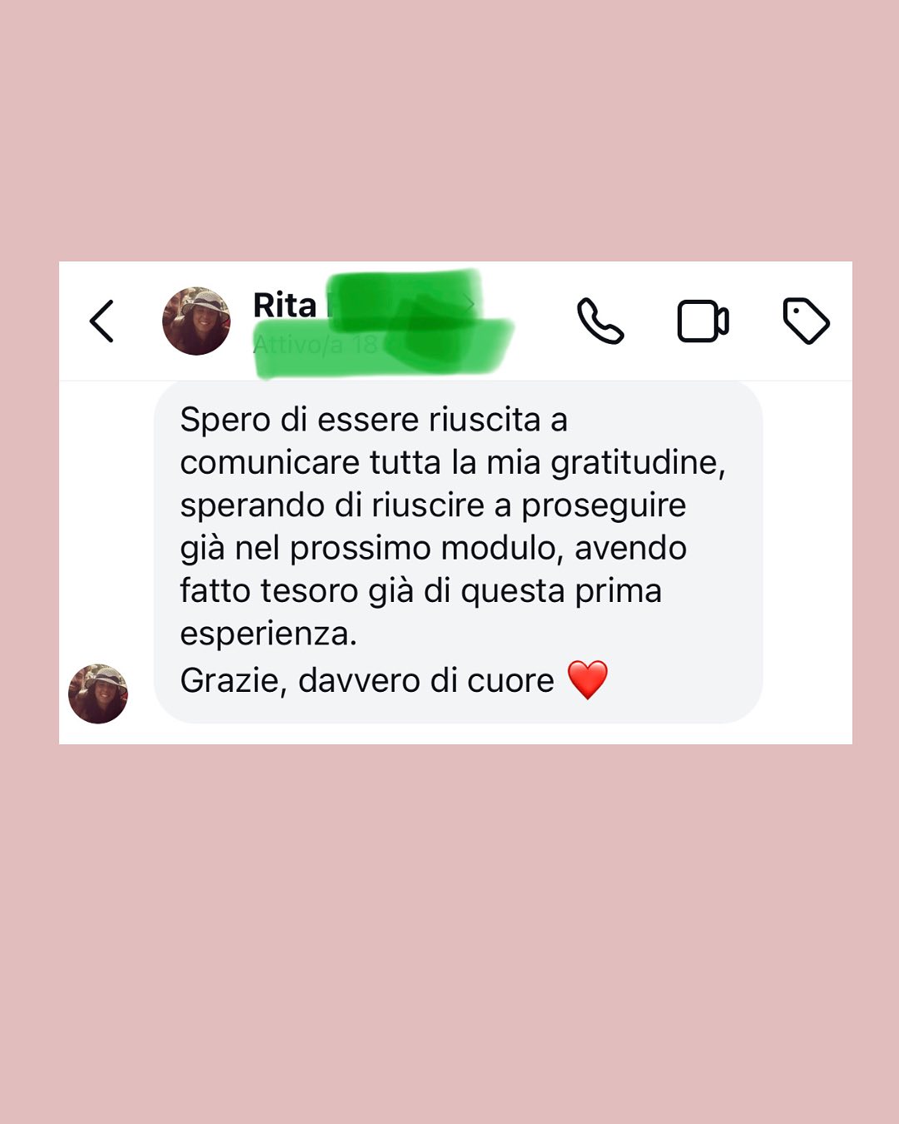This screenshot has height=1124, width=899.
Task: Open Rita's profile photo in the header
Action: click(x=196, y=321)
